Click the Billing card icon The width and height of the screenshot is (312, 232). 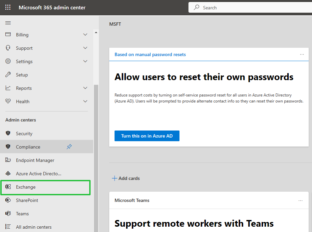(8, 34)
